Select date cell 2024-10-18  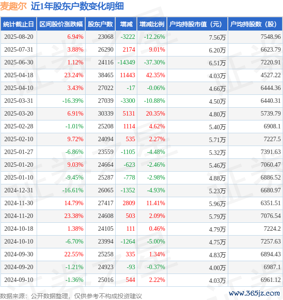coord(19,229)
